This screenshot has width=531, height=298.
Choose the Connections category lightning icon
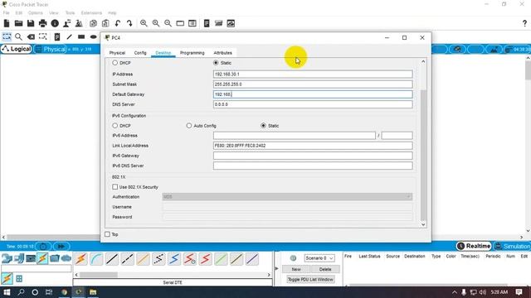click(x=42, y=258)
